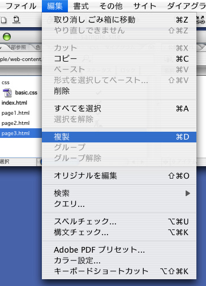Switch to the 色 tab
206x286 pixels.
click(38, 47)
